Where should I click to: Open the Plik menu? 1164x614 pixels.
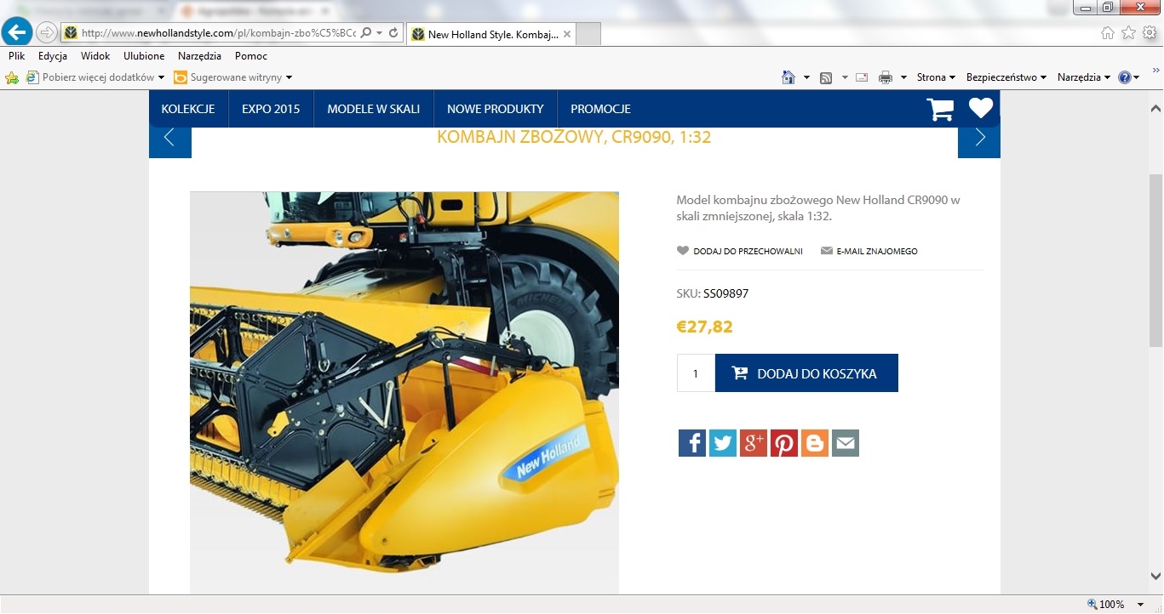17,56
